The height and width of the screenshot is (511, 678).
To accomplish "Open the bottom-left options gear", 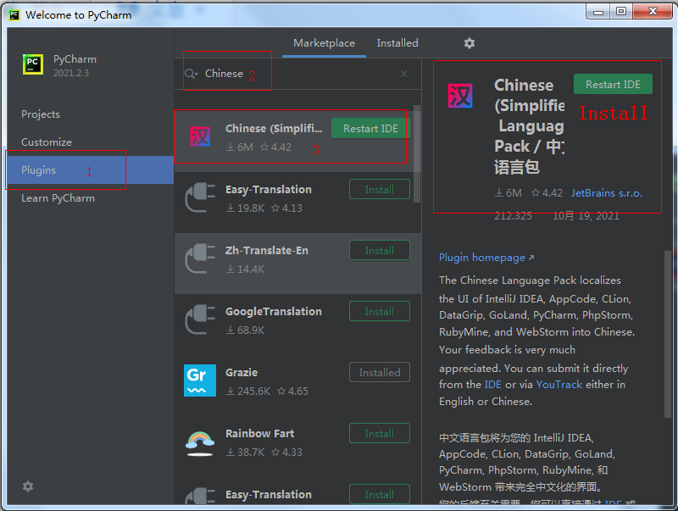I will [x=28, y=486].
